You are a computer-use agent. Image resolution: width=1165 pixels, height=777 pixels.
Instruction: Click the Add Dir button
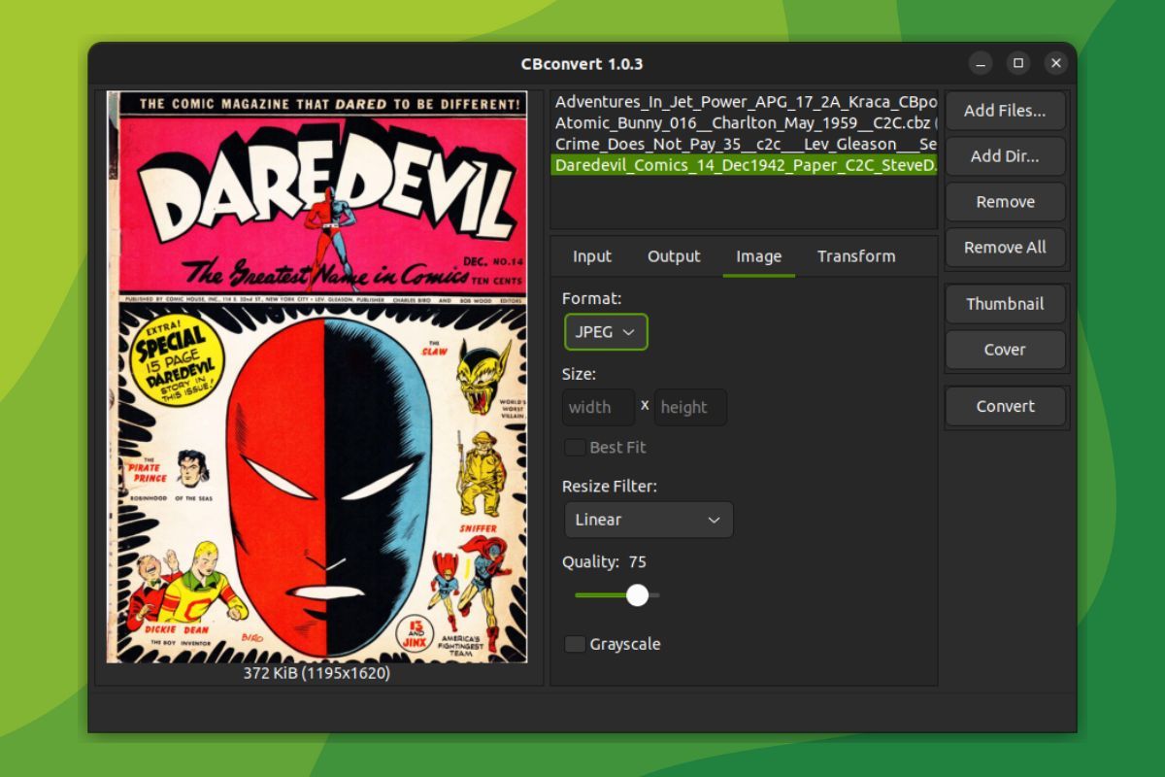(1005, 156)
